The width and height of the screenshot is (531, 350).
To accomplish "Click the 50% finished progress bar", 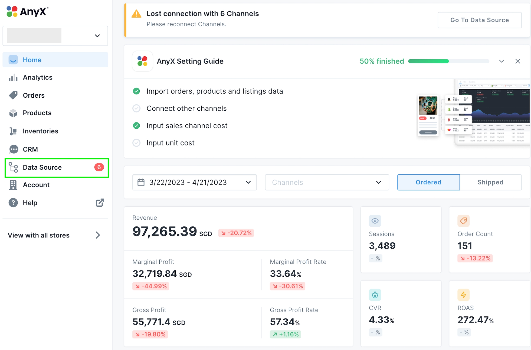I will (448, 61).
